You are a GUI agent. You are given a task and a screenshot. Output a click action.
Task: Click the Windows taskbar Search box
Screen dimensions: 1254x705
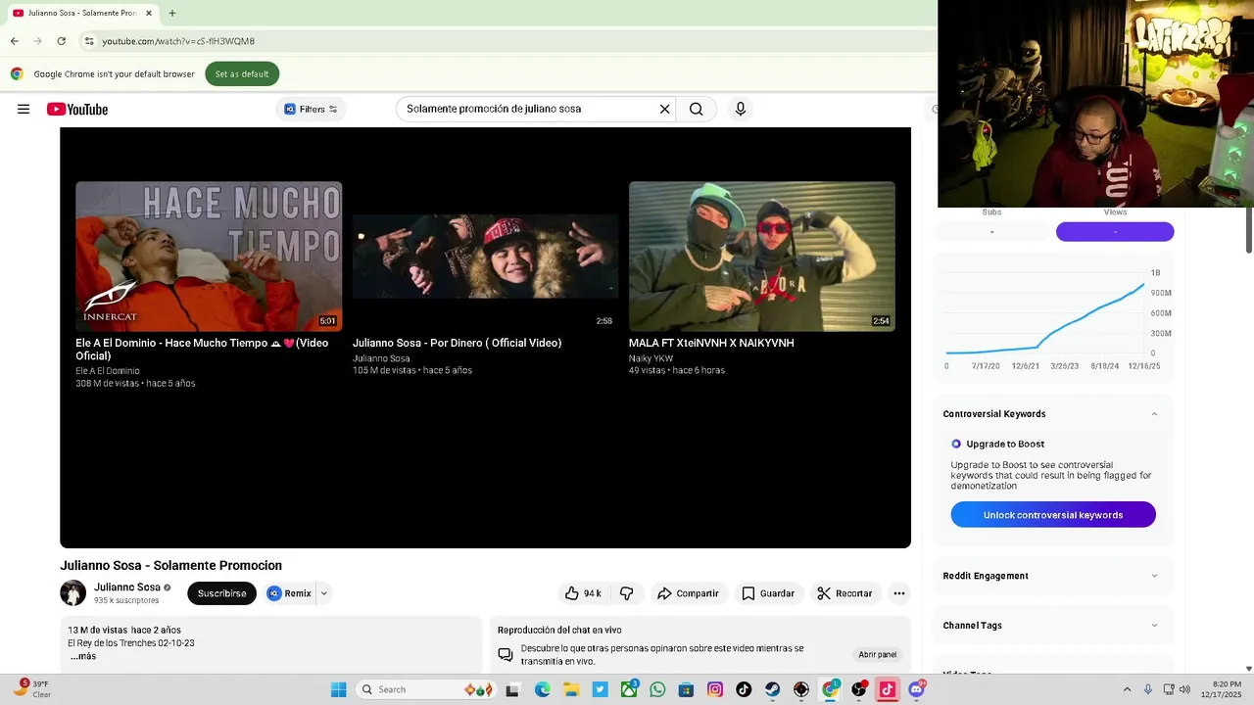(426, 689)
